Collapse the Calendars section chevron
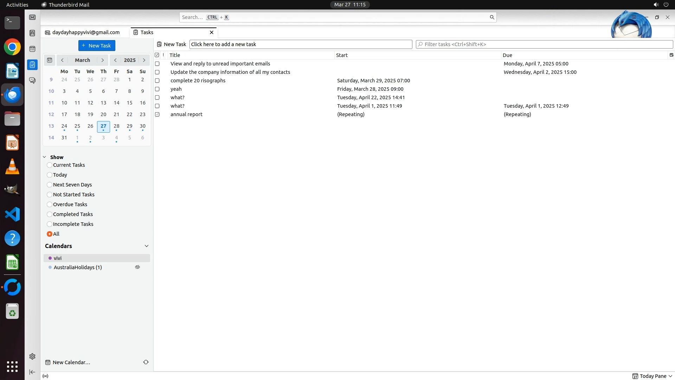 (x=147, y=246)
